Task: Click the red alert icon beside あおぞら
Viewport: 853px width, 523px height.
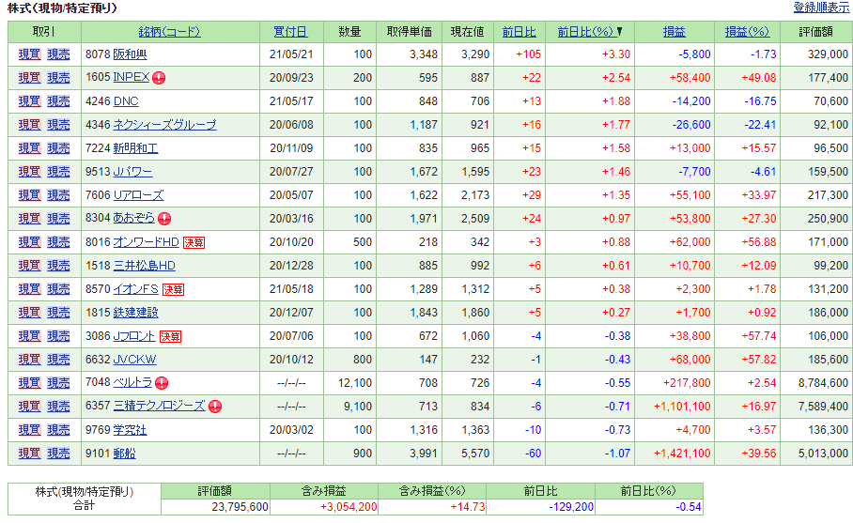Action: tap(164, 219)
